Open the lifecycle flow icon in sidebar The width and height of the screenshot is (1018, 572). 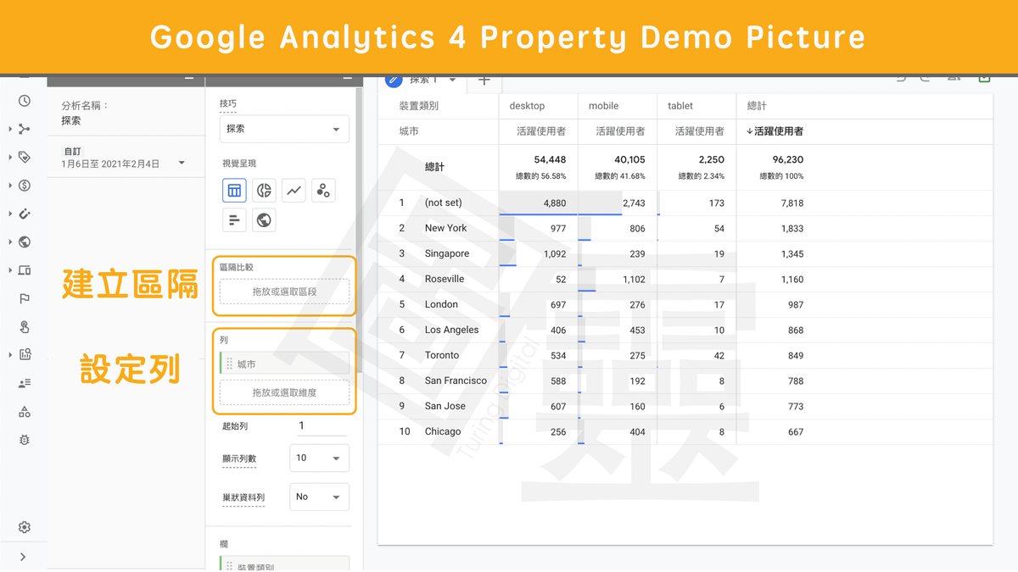tap(25, 129)
